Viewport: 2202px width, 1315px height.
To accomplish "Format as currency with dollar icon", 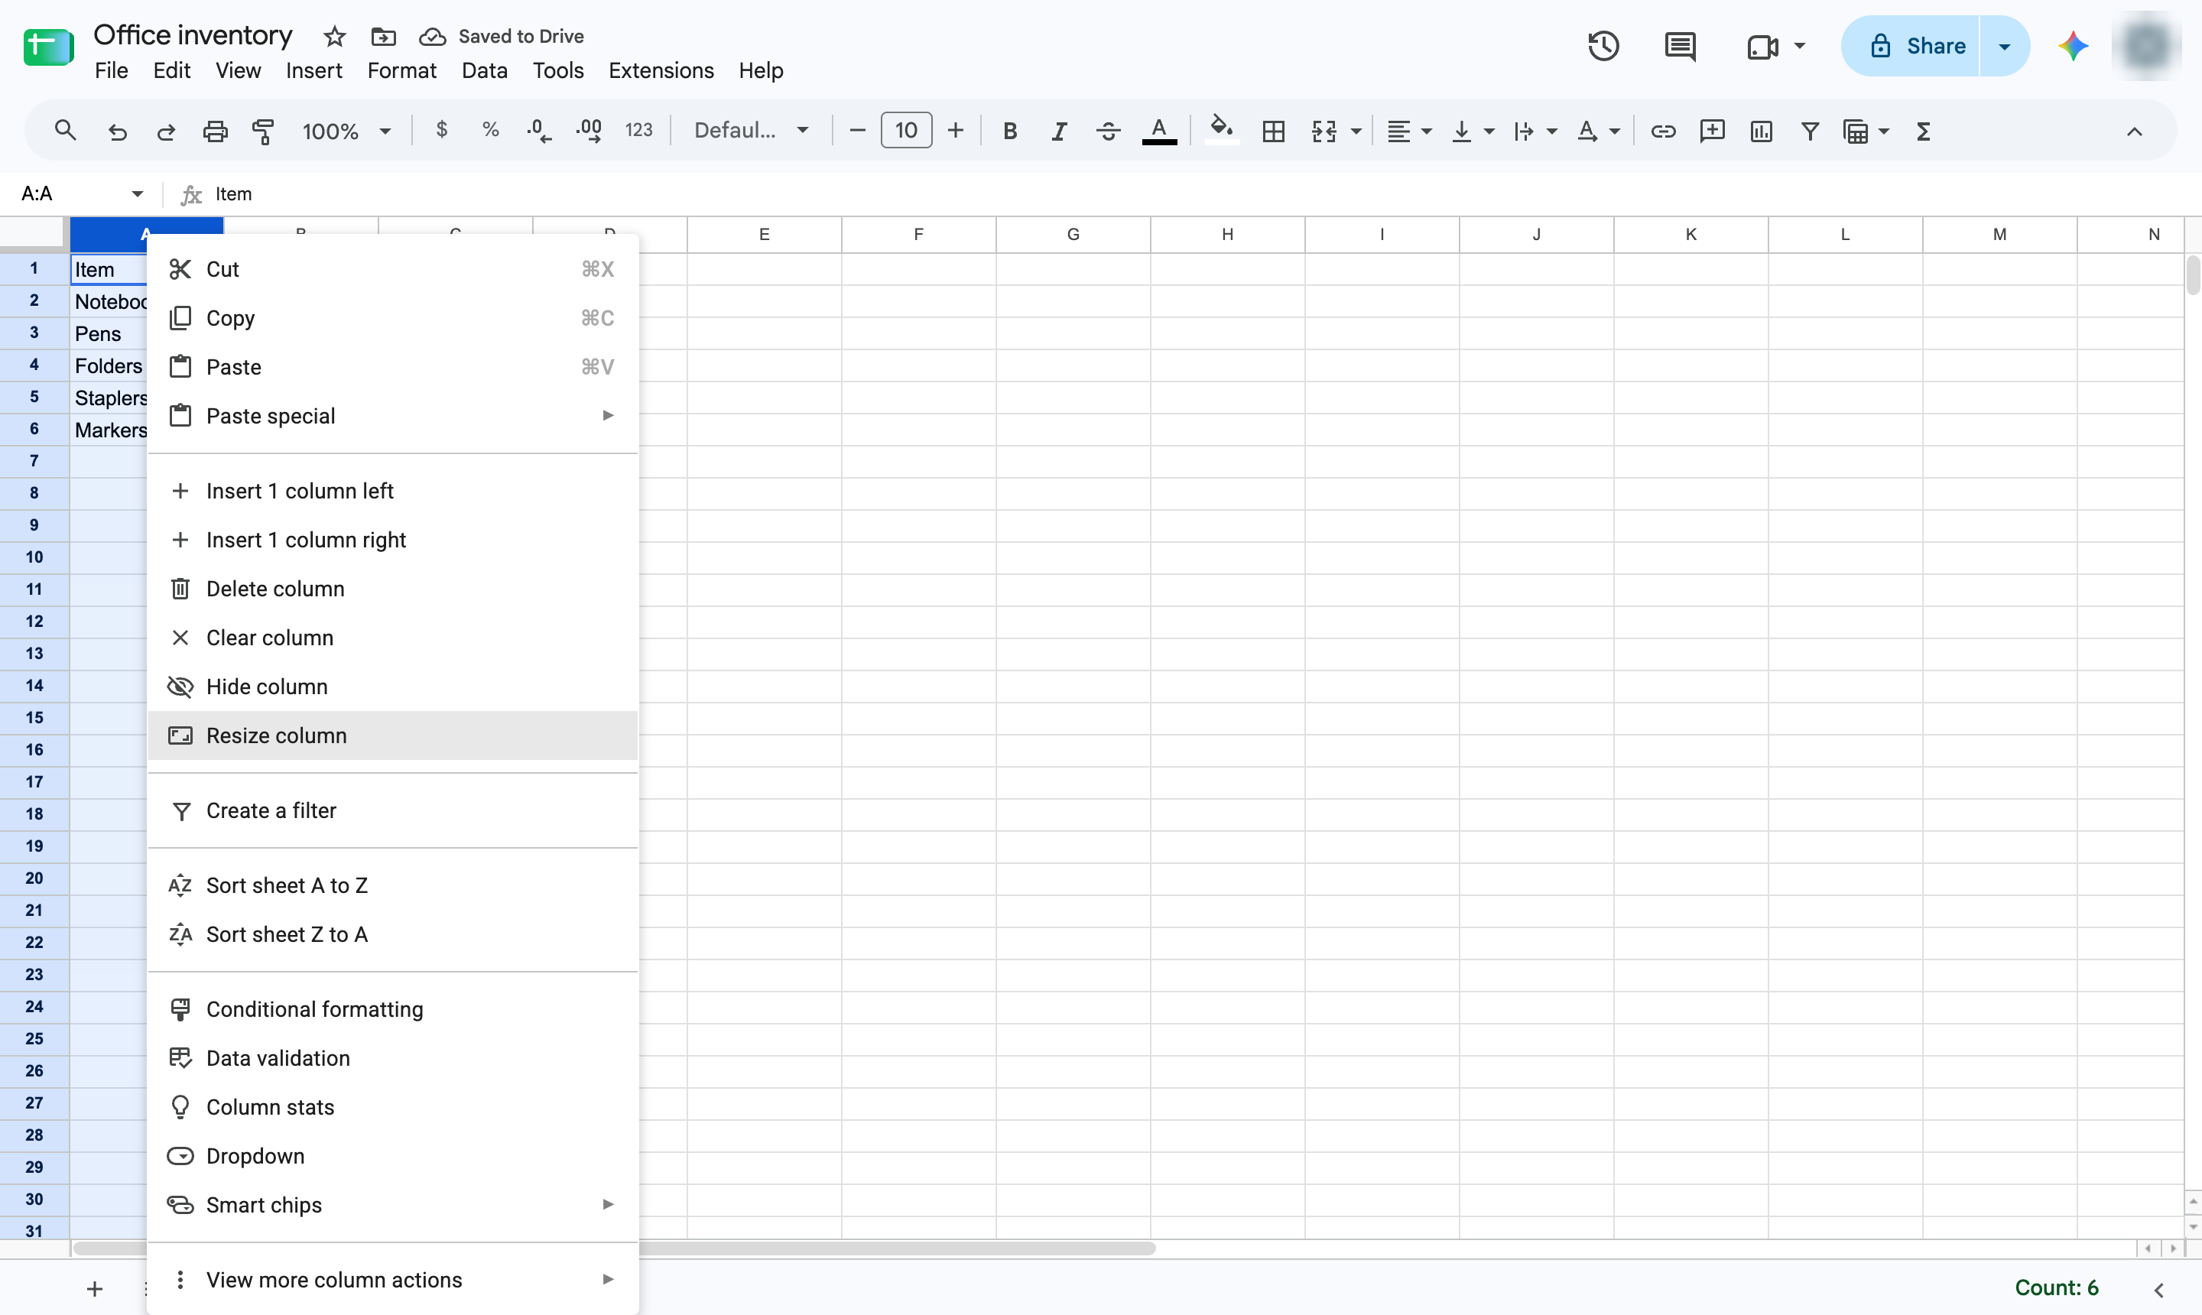I will (x=441, y=130).
